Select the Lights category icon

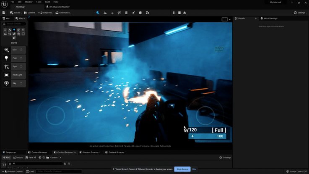pyautogui.click(x=14, y=30)
